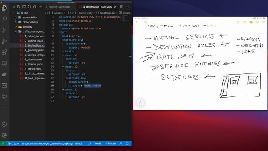
Task: Split the editor to the right
Action: pos(121,7)
